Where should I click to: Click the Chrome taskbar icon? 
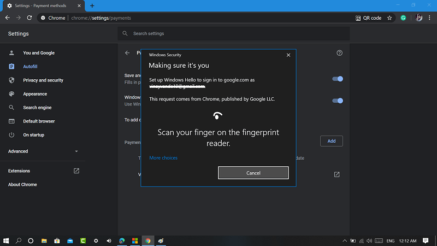pos(148,241)
